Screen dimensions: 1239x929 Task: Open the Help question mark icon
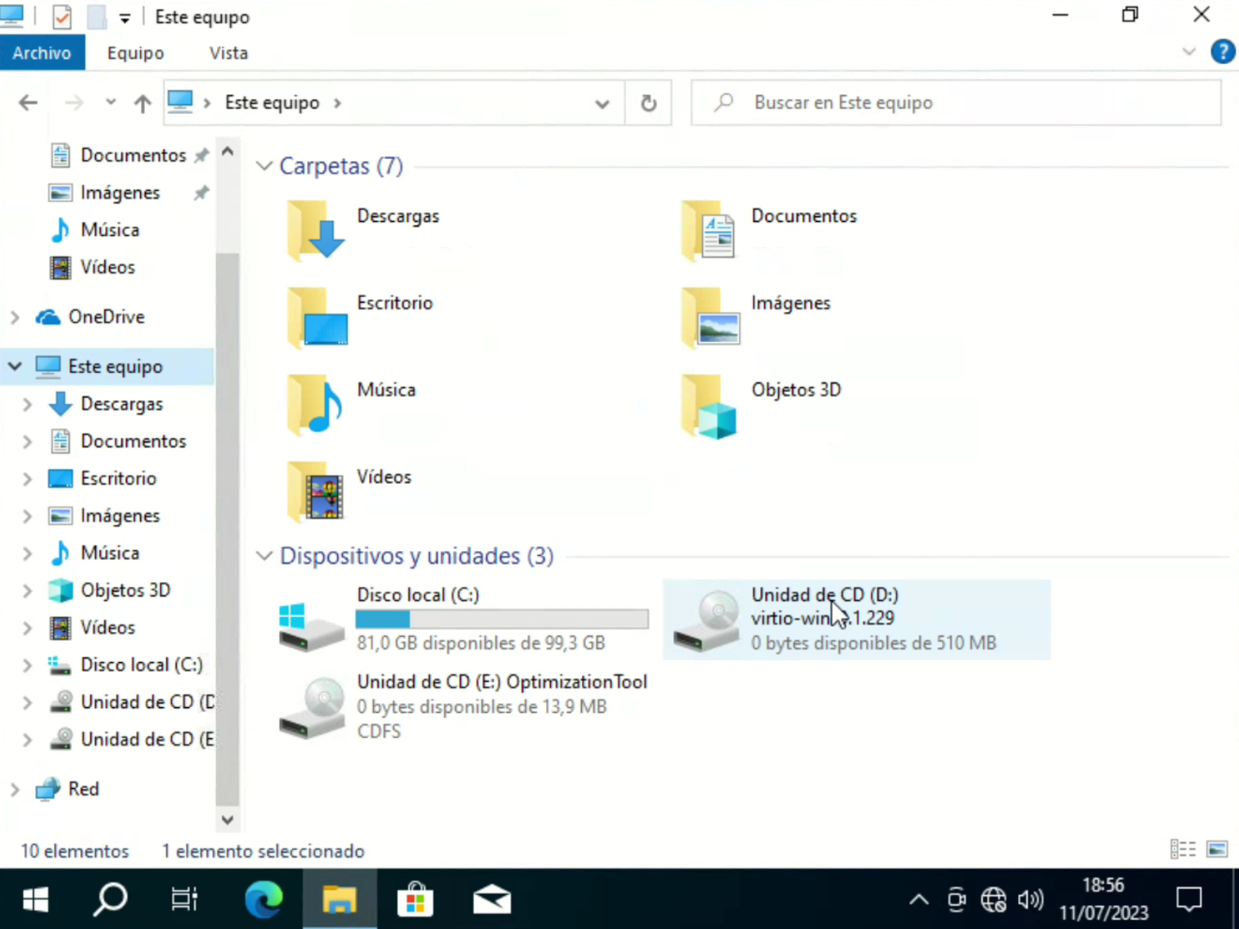point(1222,52)
